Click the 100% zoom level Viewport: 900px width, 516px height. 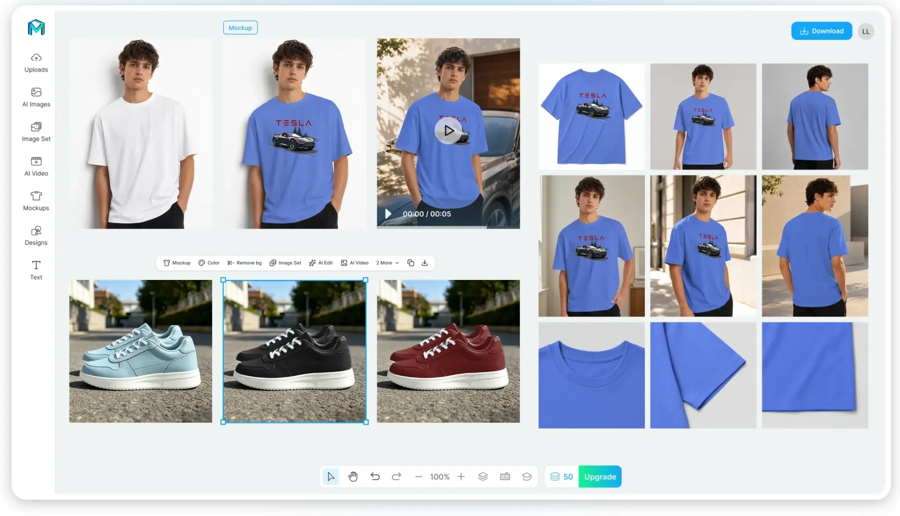click(x=440, y=477)
